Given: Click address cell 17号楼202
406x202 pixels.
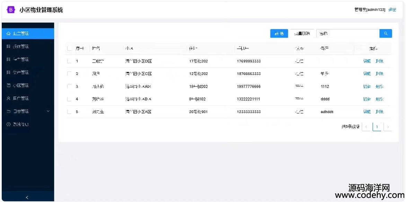Looking at the screenshot, I should (x=198, y=61).
